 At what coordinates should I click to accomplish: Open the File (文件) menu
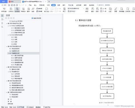[x=4, y=5]
